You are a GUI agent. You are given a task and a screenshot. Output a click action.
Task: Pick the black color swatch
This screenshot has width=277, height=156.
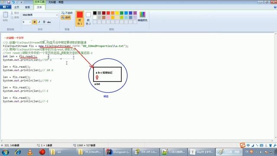95,13
